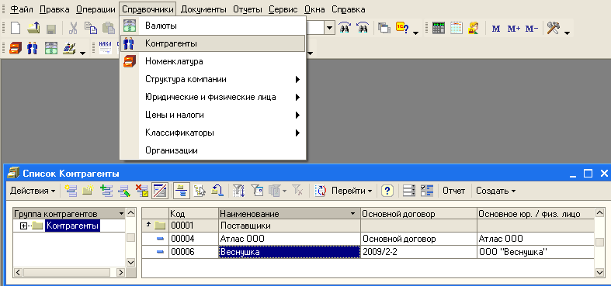Open the dropdown arrow beside the settings tools icon
This screenshot has height=286, width=611.
(566, 33)
